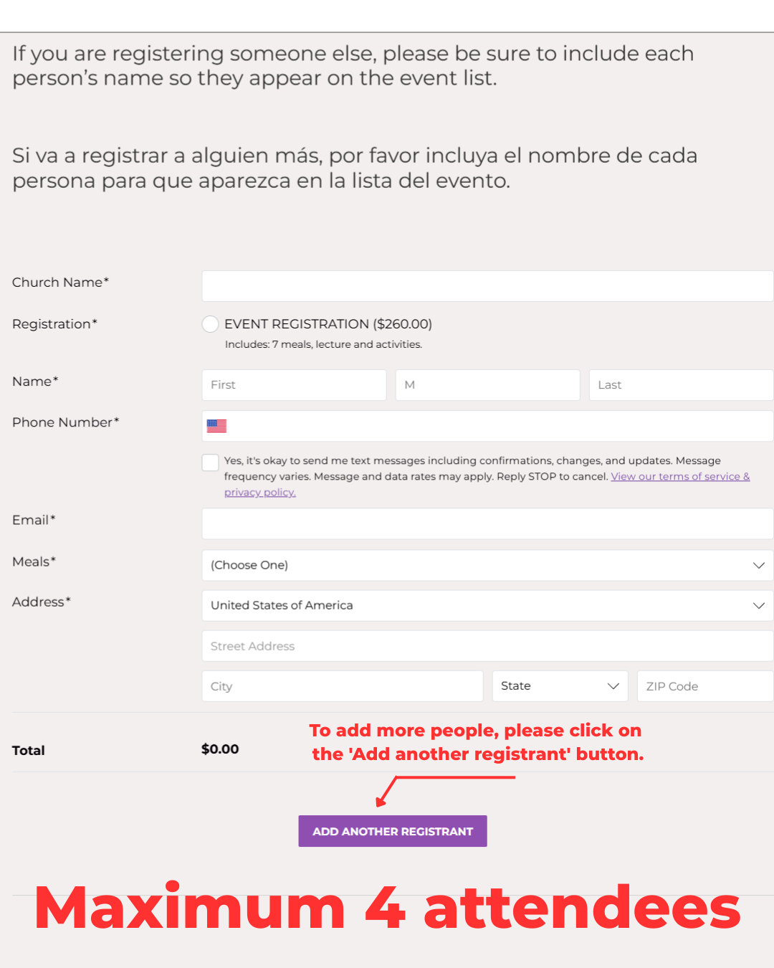Click the middle initial M field
This screenshot has height=968, width=774.
coord(487,385)
